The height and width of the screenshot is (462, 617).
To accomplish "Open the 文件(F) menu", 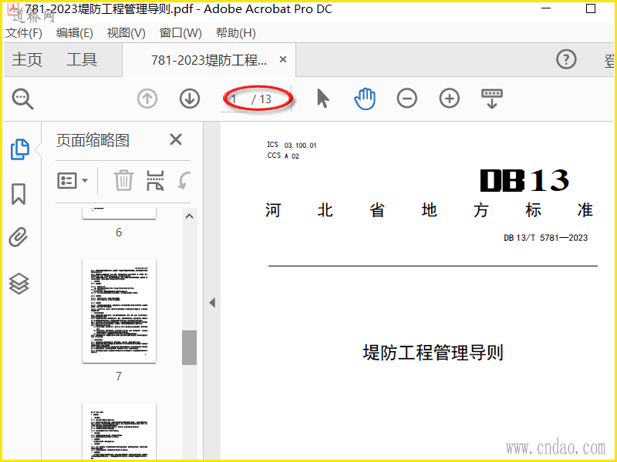I will (24, 33).
